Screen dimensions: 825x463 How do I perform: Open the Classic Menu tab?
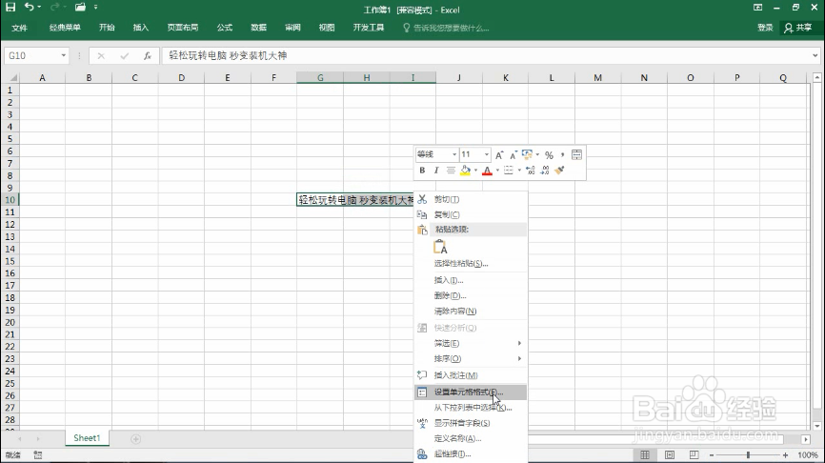point(65,28)
